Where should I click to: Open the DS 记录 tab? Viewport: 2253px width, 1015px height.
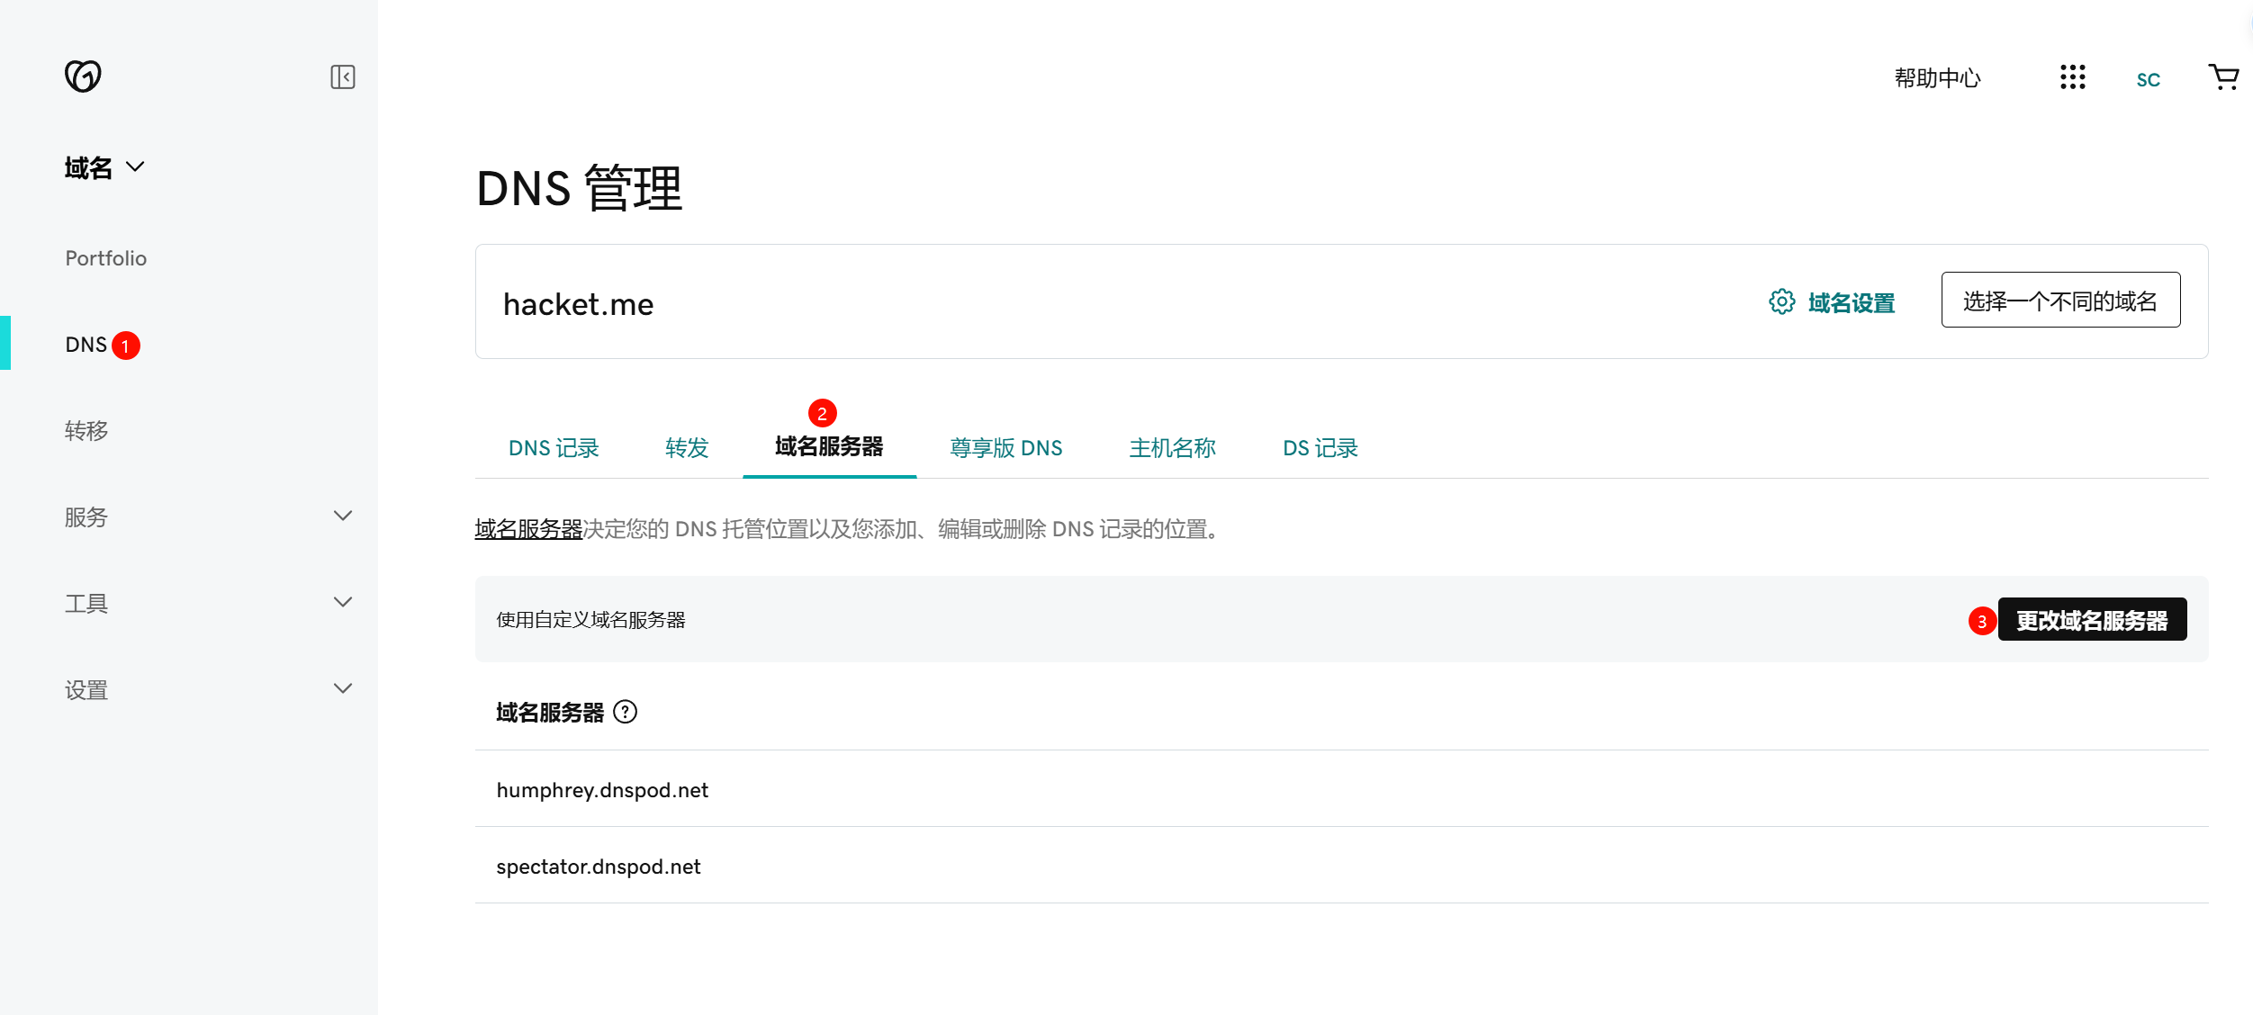click(1320, 448)
